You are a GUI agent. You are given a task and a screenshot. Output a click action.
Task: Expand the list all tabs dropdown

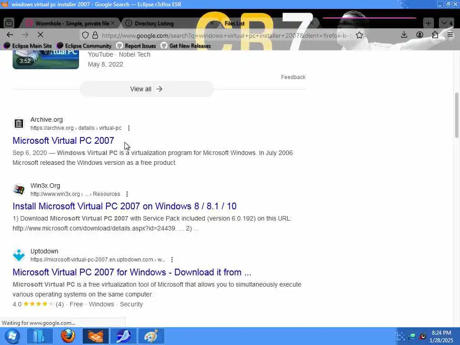(x=447, y=23)
